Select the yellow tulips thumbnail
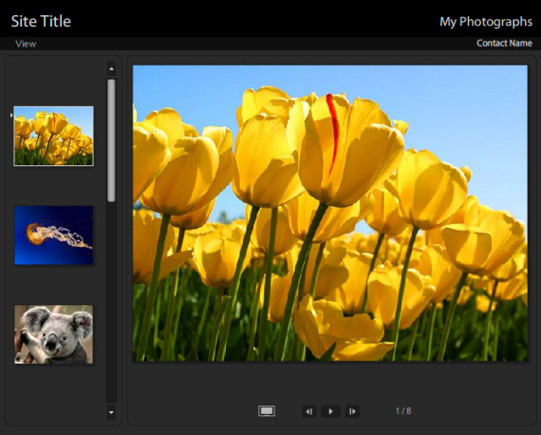Image resolution: width=541 pixels, height=435 pixels. tap(53, 136)
